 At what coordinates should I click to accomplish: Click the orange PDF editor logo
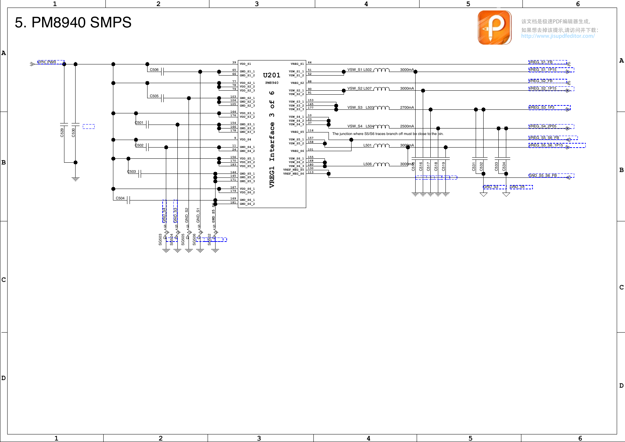tap(494, 27)
